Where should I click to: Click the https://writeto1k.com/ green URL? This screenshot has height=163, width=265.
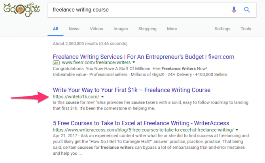point(76,97)
